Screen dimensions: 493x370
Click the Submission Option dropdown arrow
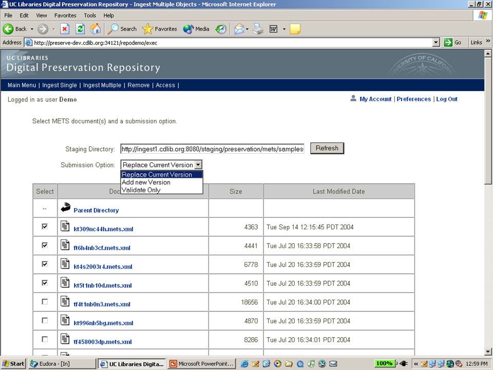[x=198, y=165]
